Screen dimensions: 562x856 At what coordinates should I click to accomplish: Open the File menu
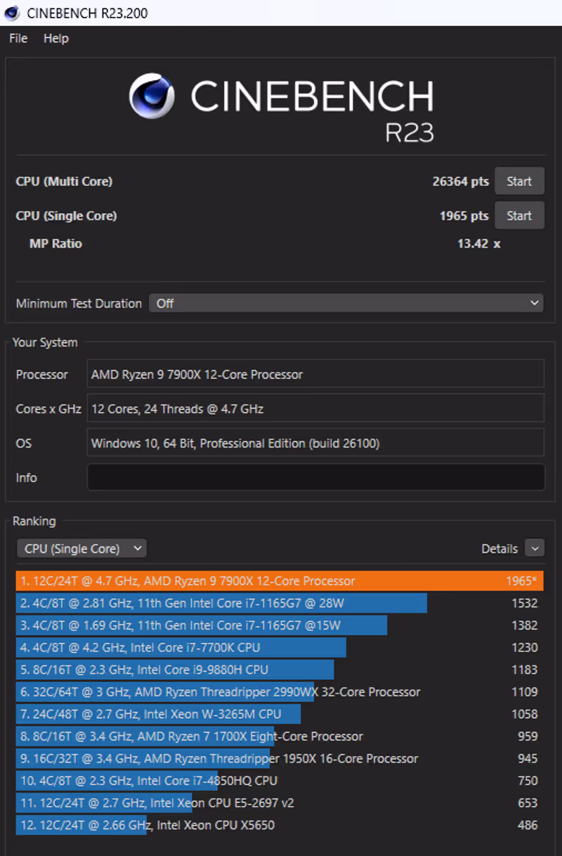(x=18, y=39)
